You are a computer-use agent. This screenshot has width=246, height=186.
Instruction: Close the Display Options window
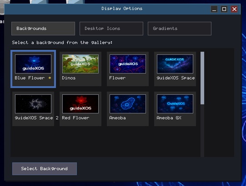coord(234,9)
